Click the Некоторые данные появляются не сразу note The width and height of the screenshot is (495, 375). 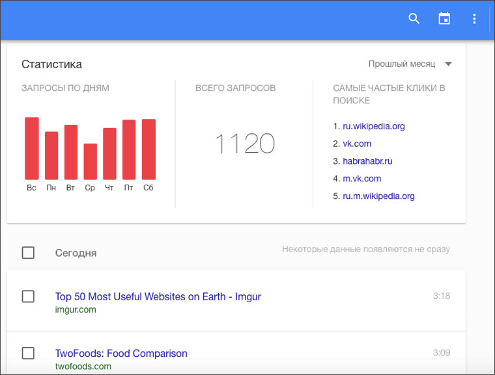point(366,250)
